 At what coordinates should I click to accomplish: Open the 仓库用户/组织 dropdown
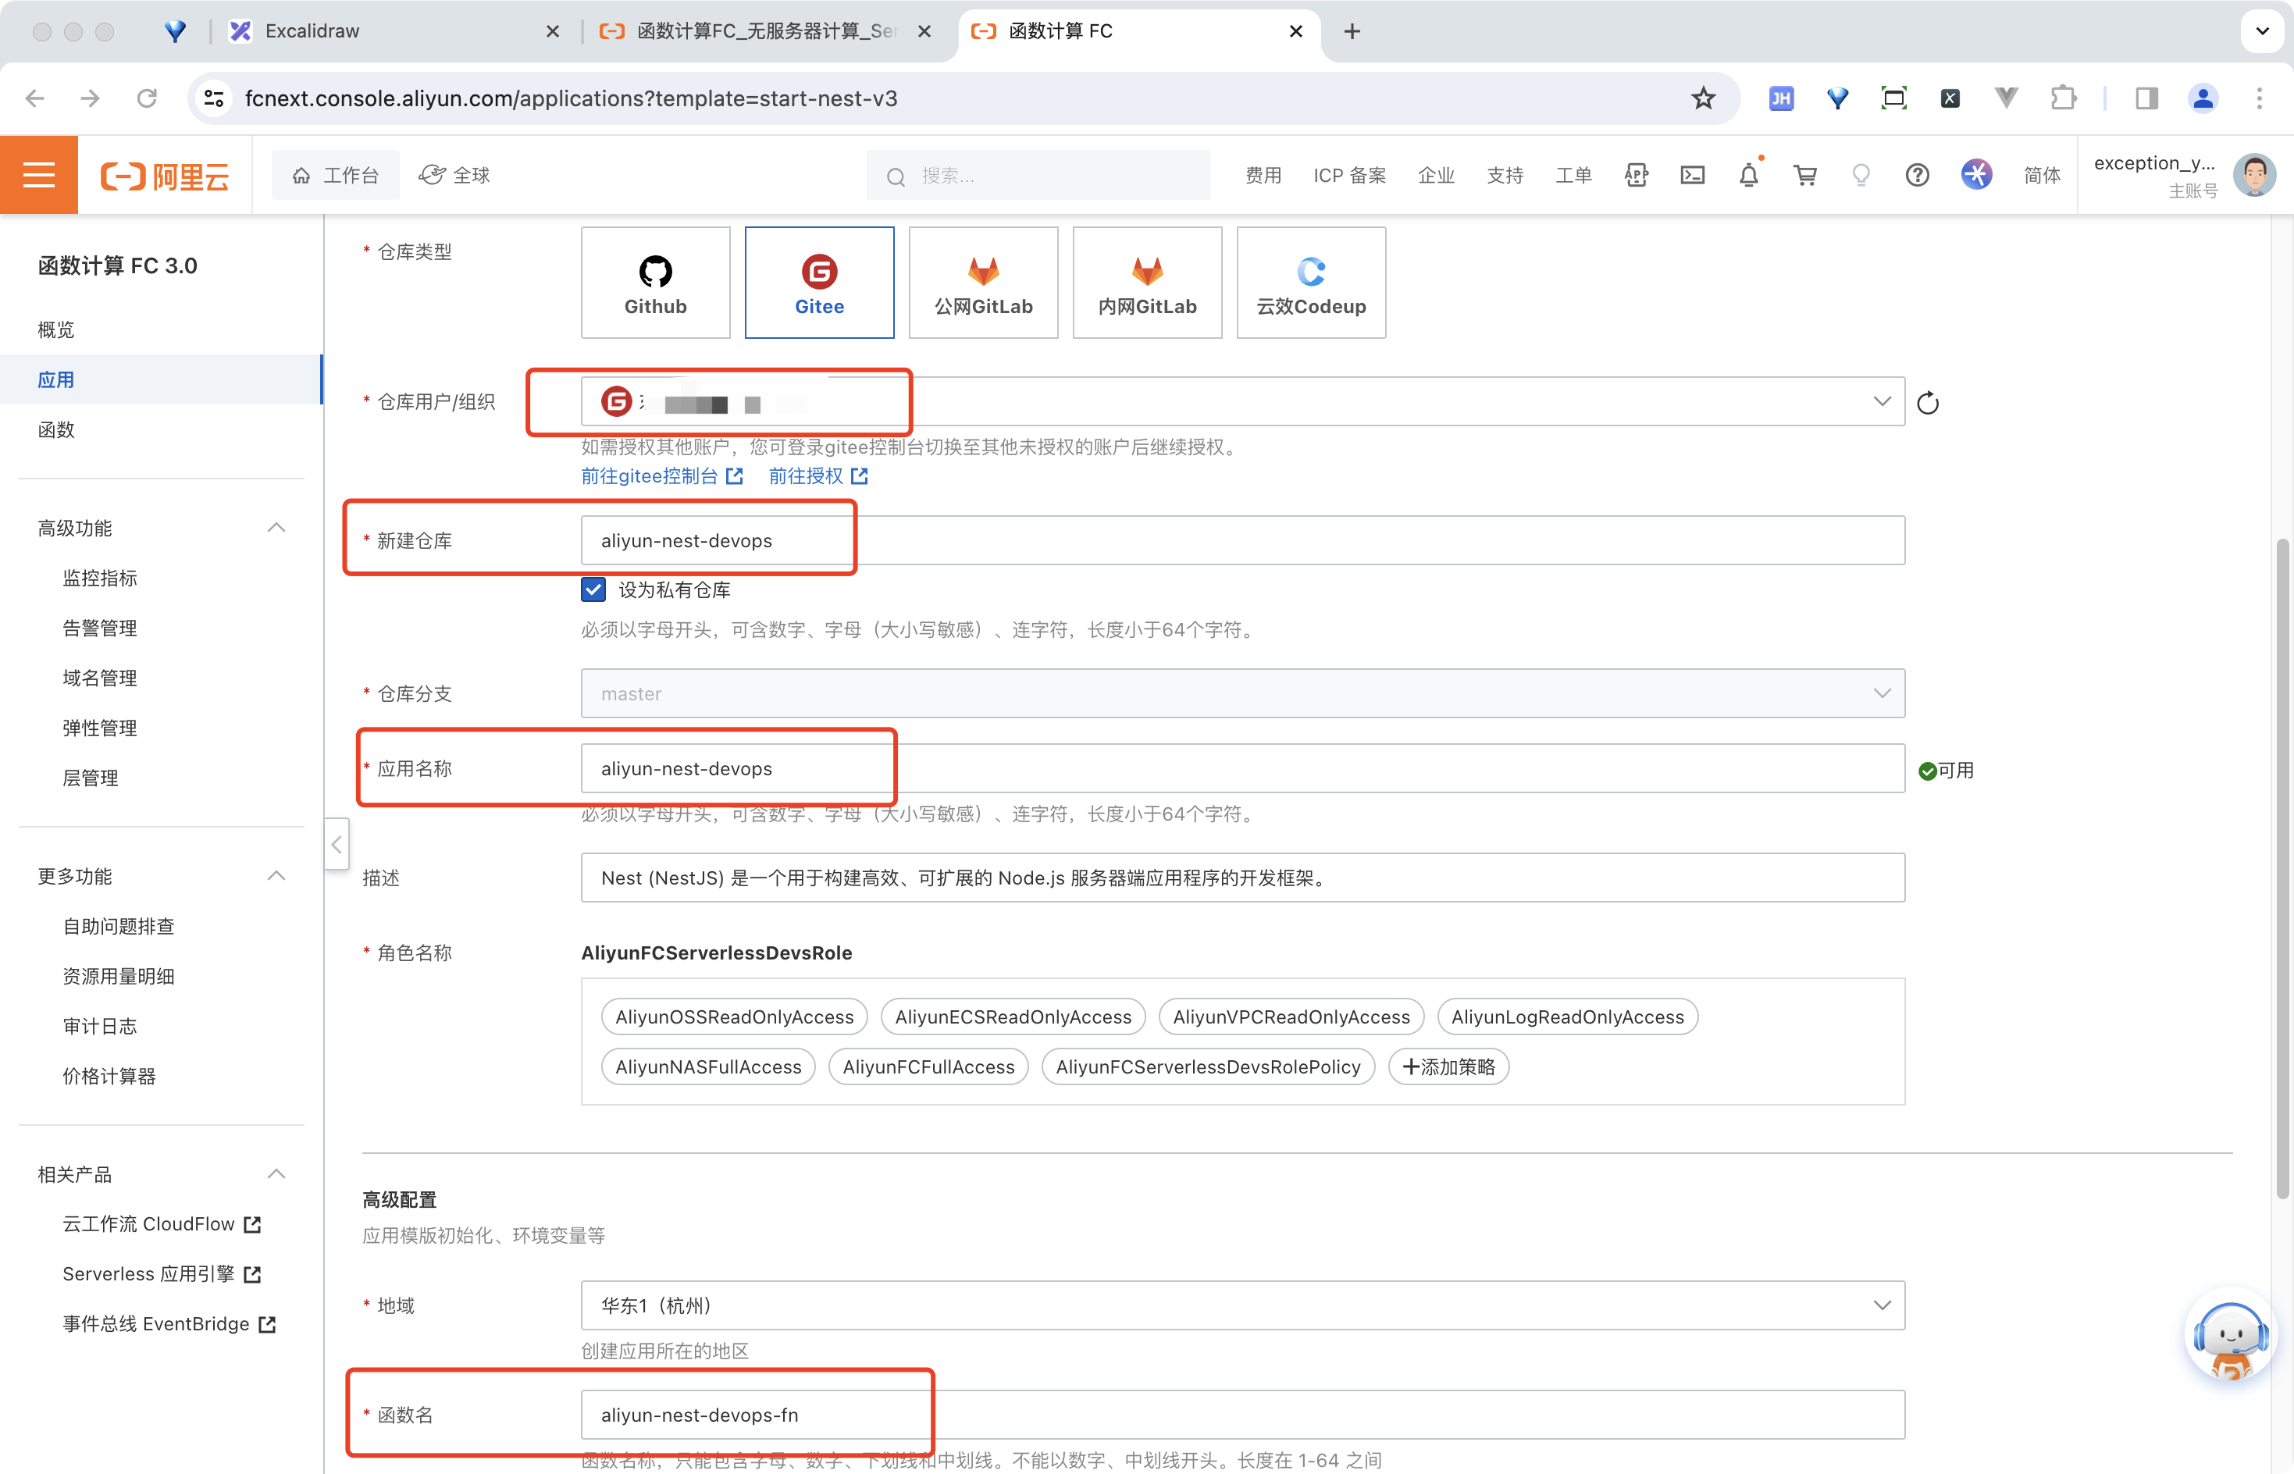pos(1242,401)
